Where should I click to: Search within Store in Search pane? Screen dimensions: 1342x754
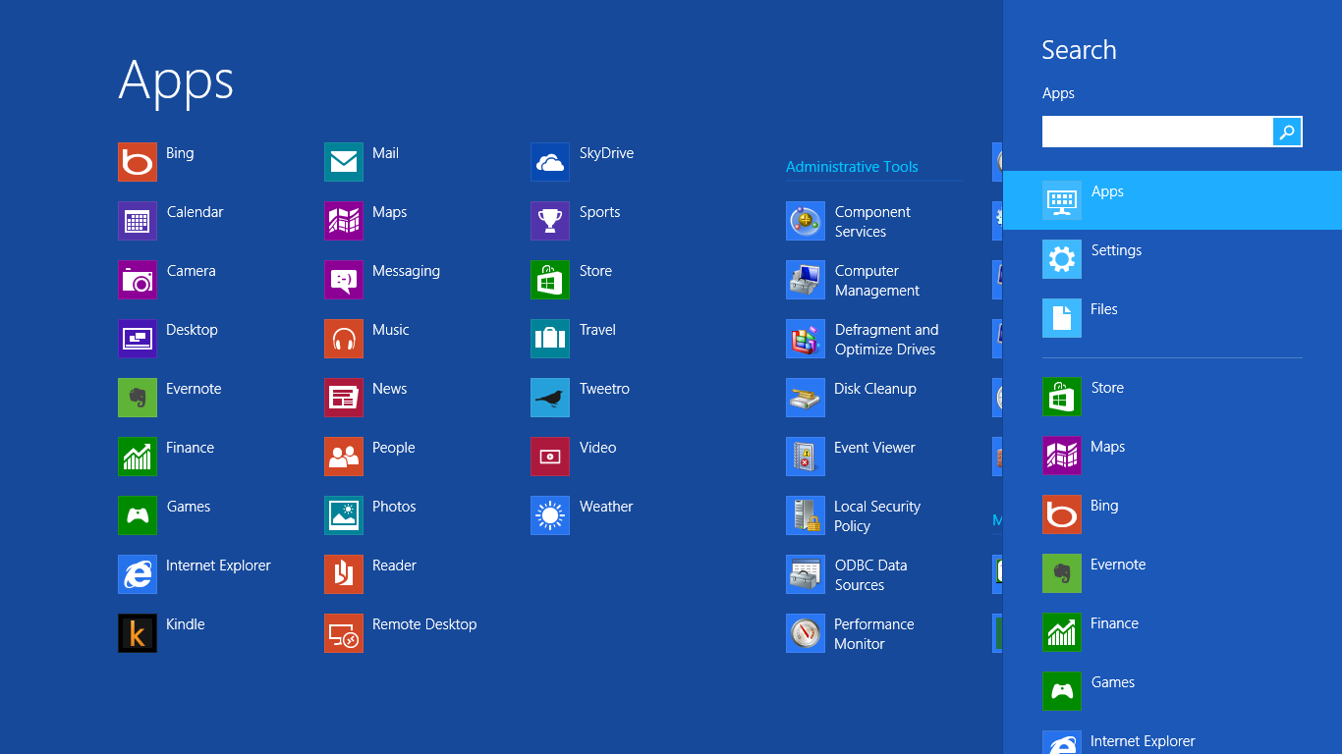[x=1172, y=397]
